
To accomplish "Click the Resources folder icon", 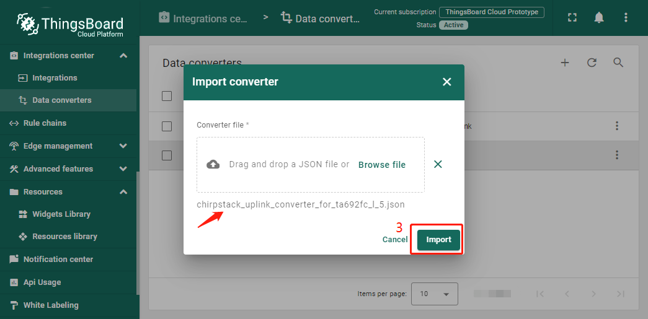I will point(14,192).
